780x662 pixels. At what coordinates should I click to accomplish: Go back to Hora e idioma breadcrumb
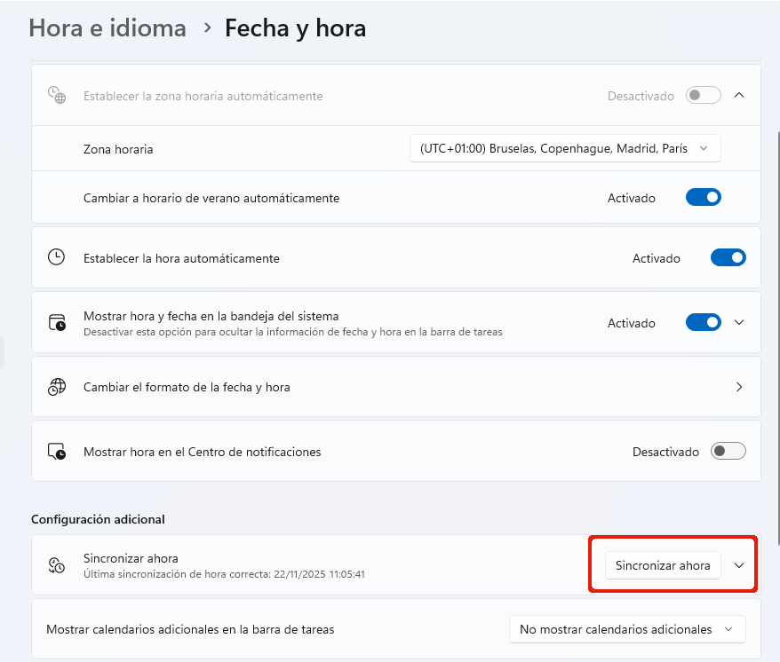pyautogui.click(x=107, y=28)
